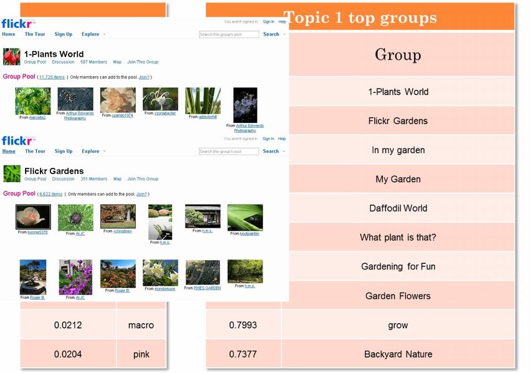Click Sign In on the Flickr Gardens page
530x373 pixels.
[268, 138]
